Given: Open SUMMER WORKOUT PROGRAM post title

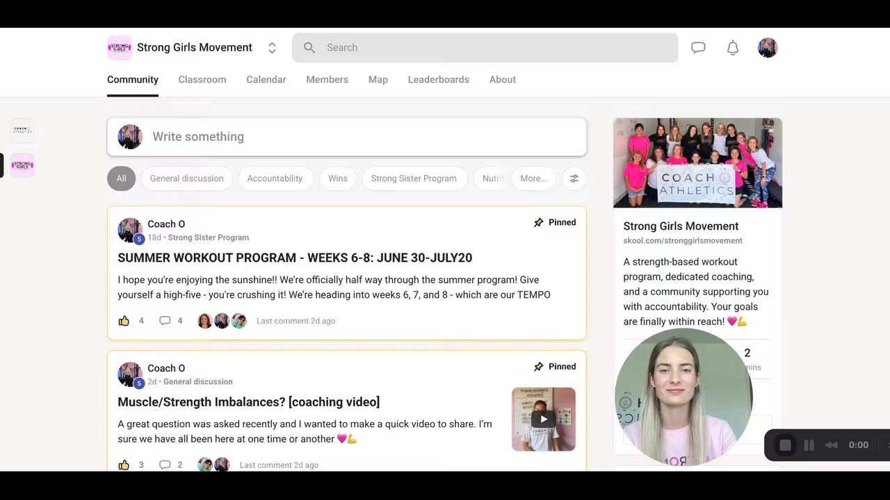Looking at the screenshot, I should 295,258.
